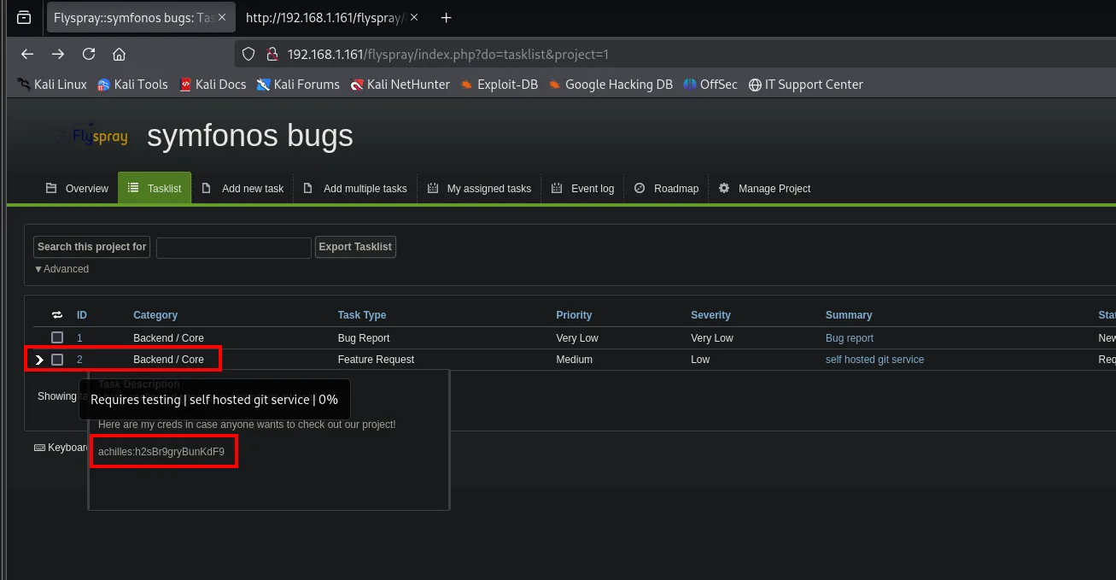Image resolution: width=1116 pixels, height=580 pixels.
Task: Click the Export Tasklist button
Action: coord(355,247)
